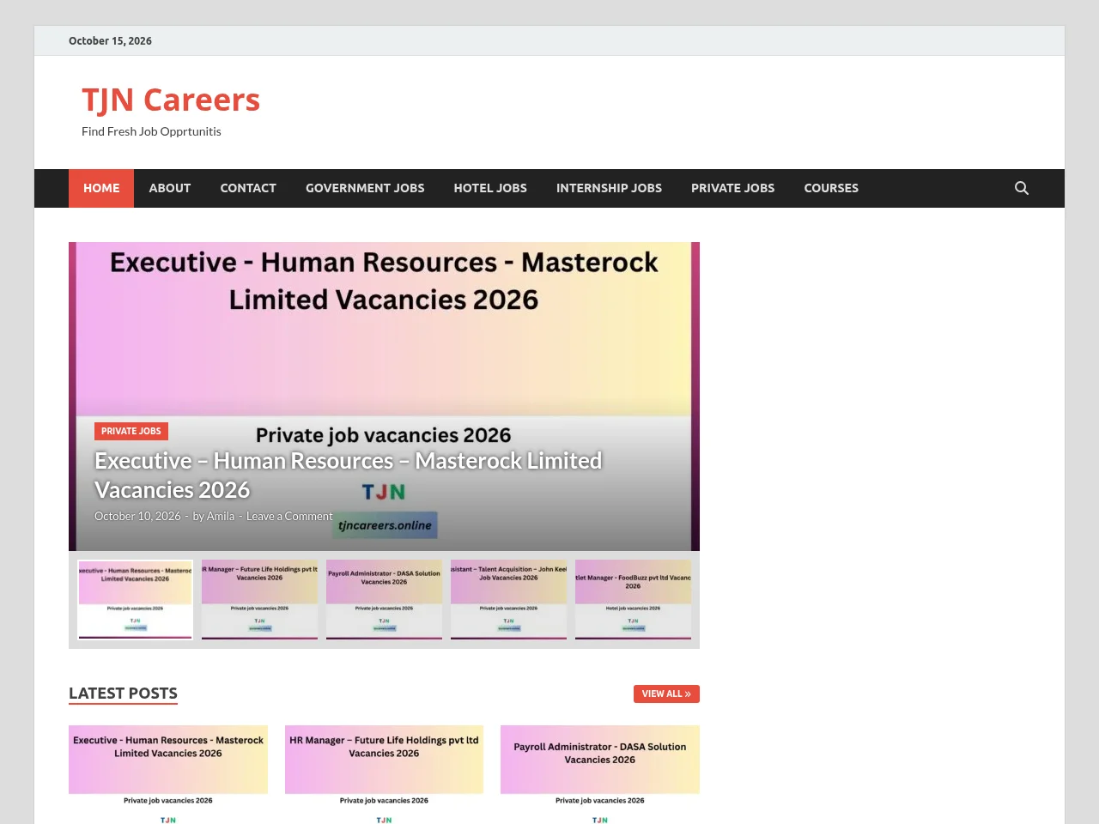Click the TJN Careers site title
The image size is (1099, 824).
pyautogui.click(x=171, y=100)
